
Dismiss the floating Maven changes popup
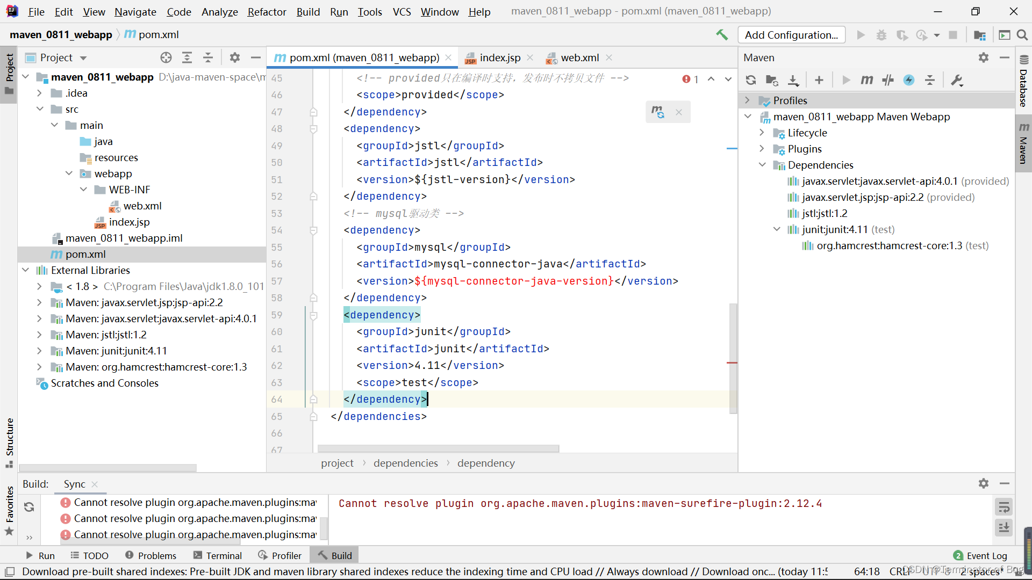click(679, 112)
